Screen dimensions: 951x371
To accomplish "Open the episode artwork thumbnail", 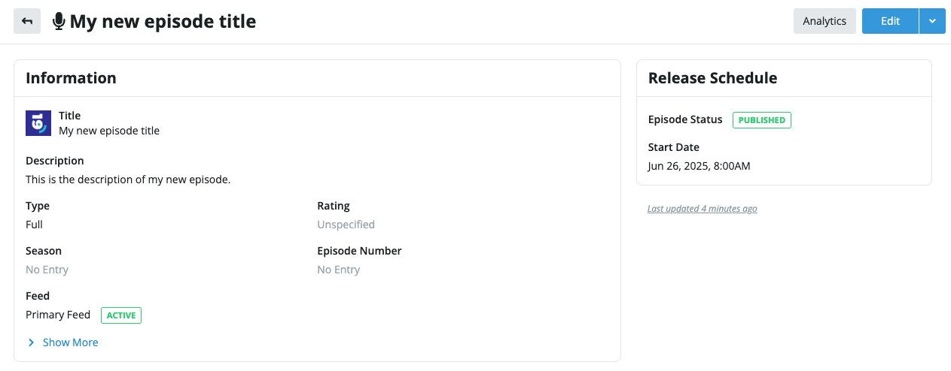I will 38,123.
